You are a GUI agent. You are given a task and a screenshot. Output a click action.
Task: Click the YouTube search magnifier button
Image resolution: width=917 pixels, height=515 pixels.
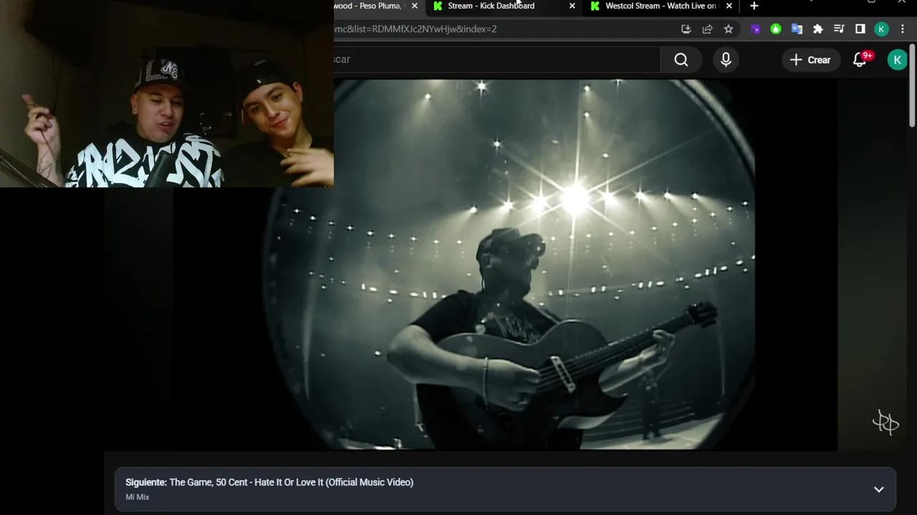coord(681,60)
